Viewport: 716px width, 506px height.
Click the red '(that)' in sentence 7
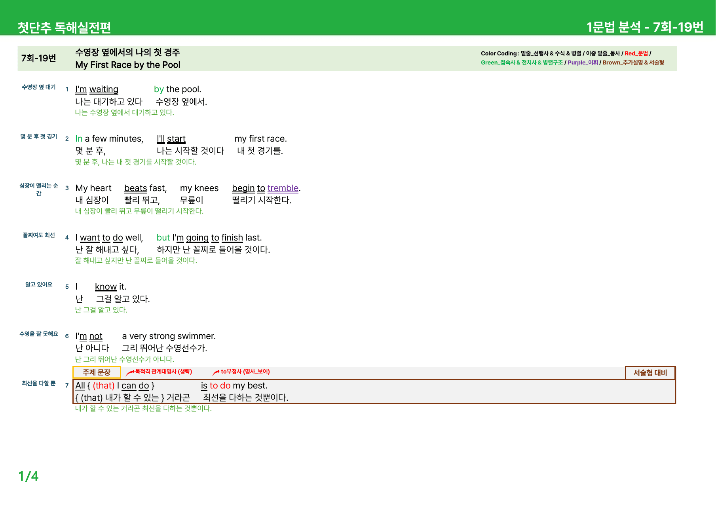pos(104,386)
